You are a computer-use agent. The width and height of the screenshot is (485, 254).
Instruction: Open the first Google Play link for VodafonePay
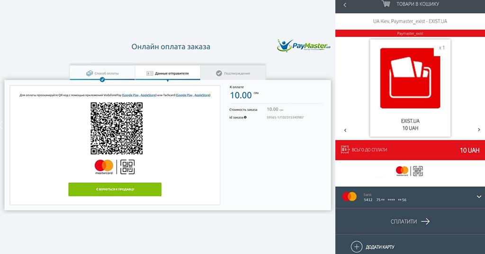click(x=131, y=95)
